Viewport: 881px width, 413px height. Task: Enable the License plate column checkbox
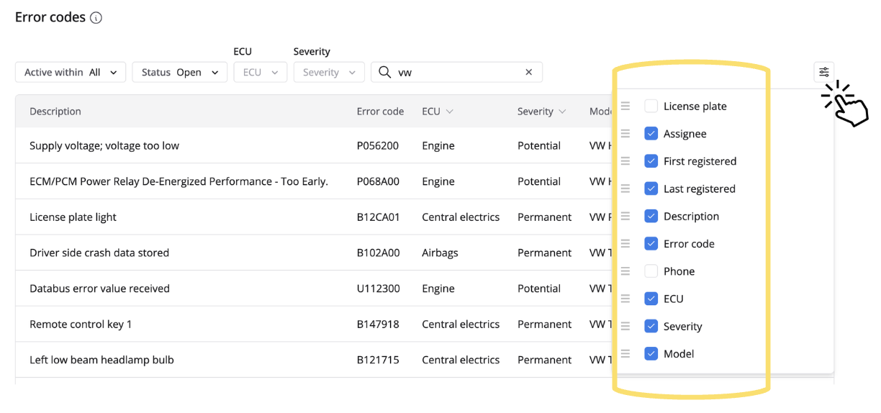651,106
